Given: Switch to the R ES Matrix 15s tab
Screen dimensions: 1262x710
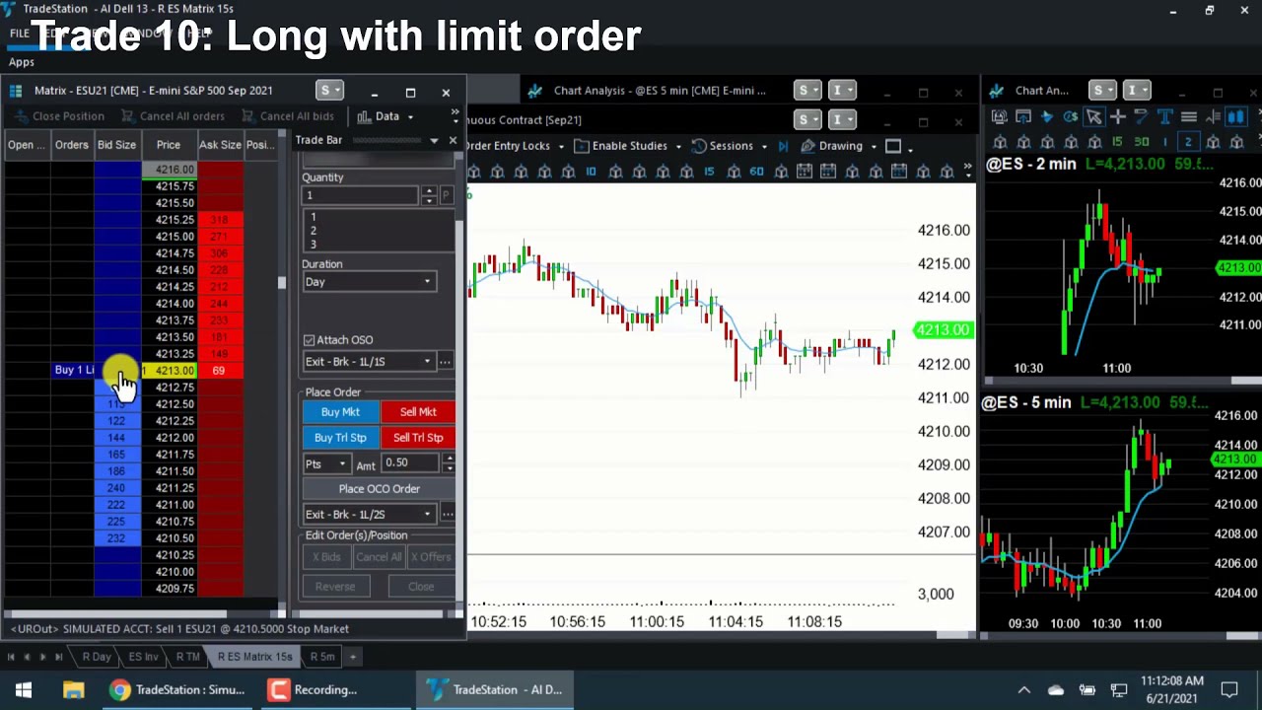Looking at the screenshot, I should pyautogui.click(x=254, y=657).
